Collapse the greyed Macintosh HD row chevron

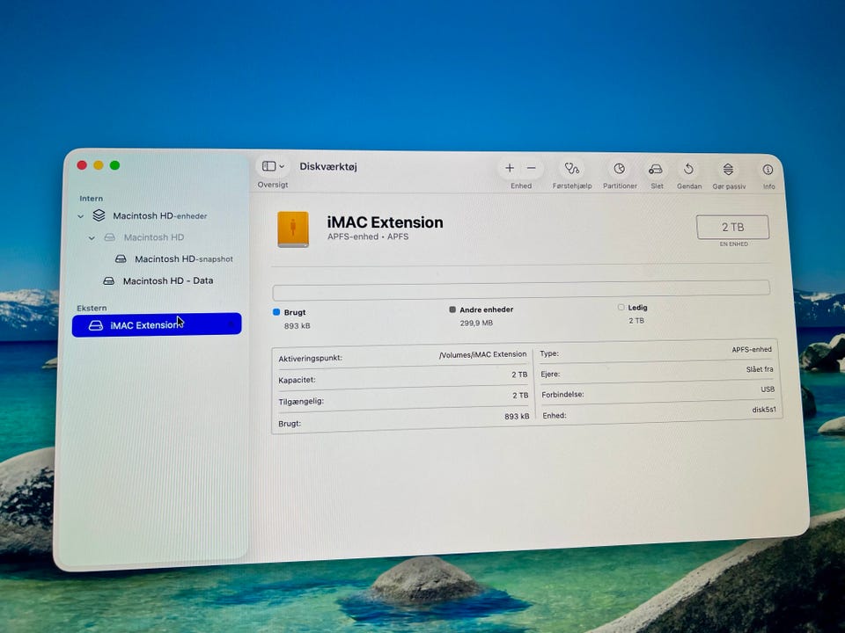click(x=92, y=238)
